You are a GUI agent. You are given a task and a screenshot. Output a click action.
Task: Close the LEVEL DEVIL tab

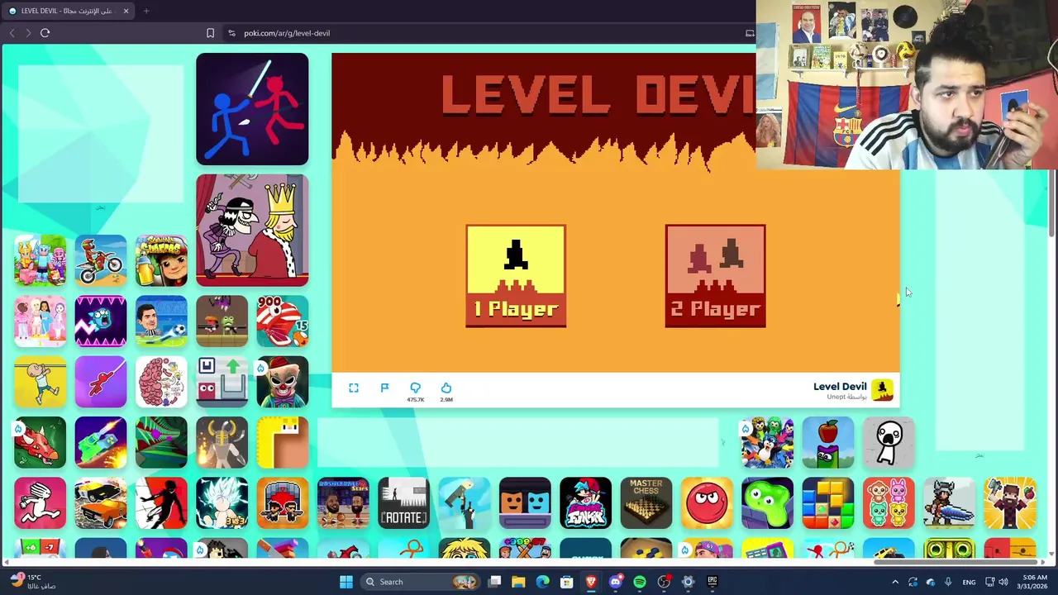[126, 11]
